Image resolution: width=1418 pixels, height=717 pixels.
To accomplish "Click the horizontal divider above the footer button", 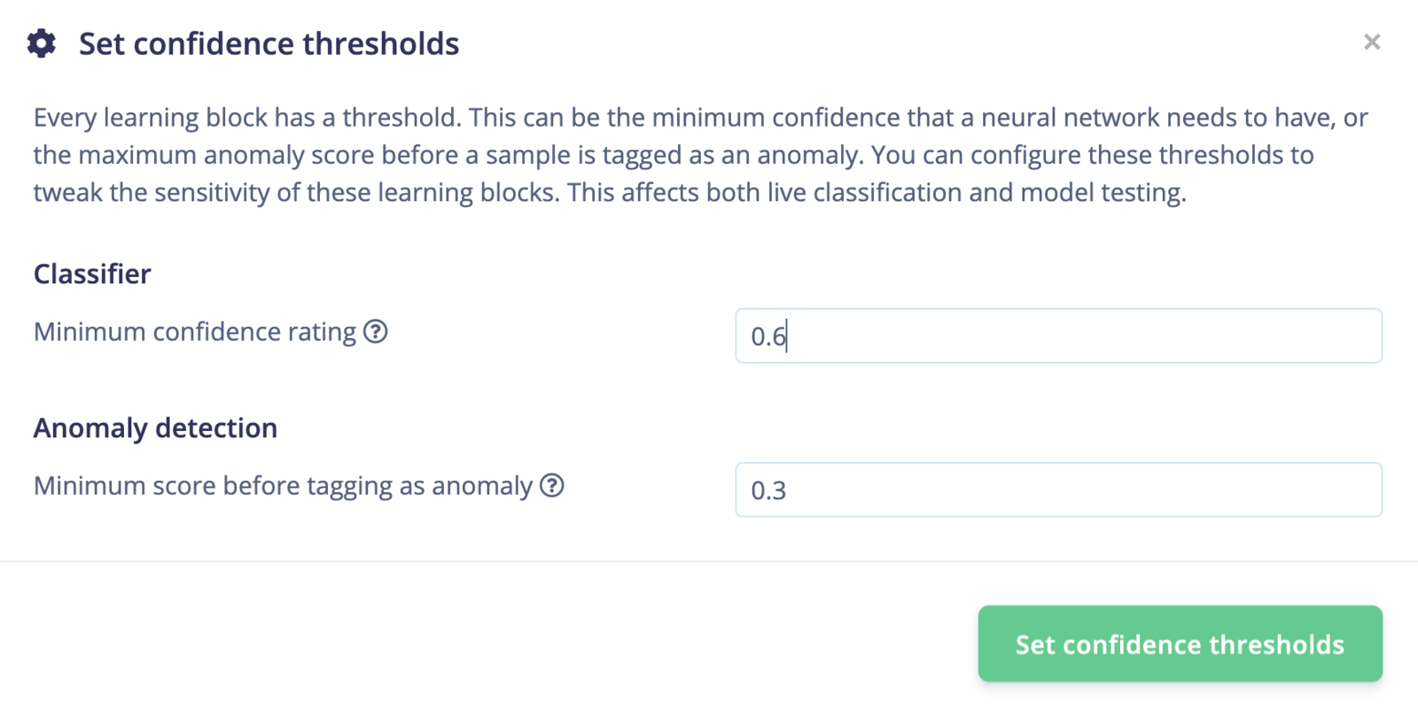I will (x=709, y=561).
